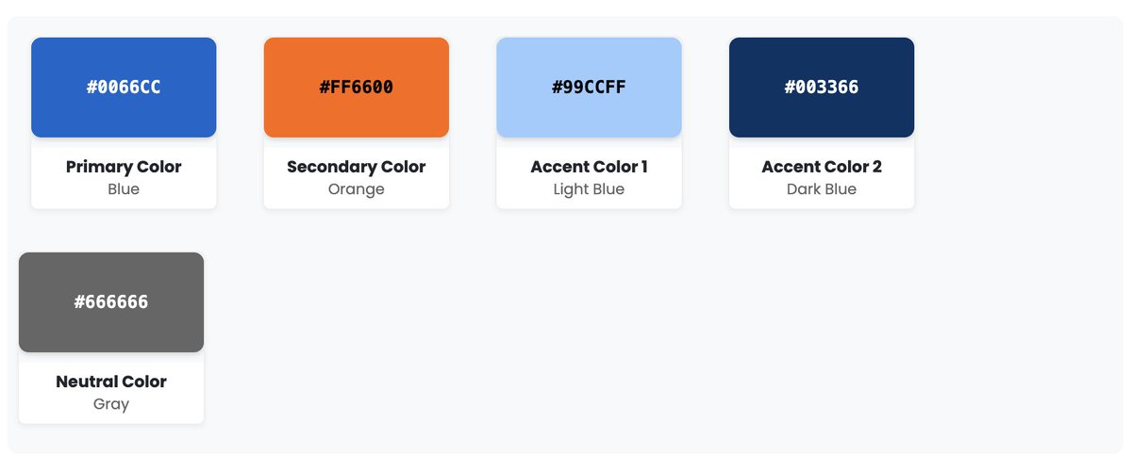Click the #99CCFF hex code label

[x=589, y=88]
